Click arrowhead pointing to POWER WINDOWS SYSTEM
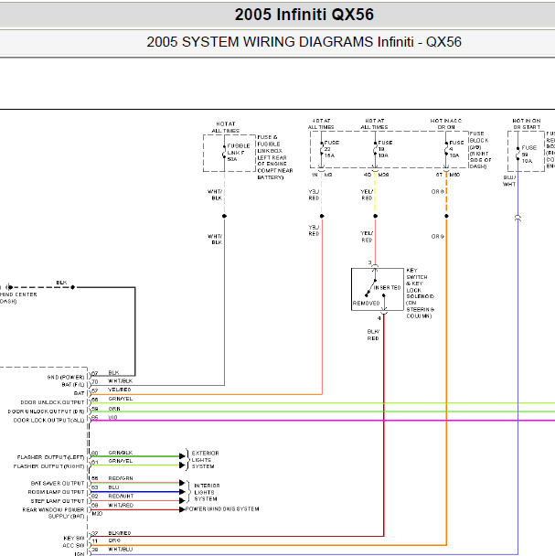This screenshot has height=556, width=555. [x=182, y=509]
